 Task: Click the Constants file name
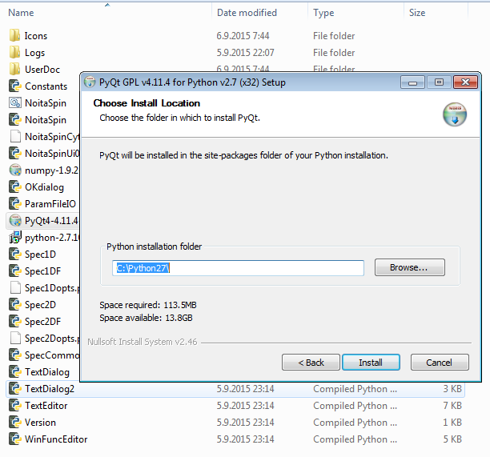(46, 86)
